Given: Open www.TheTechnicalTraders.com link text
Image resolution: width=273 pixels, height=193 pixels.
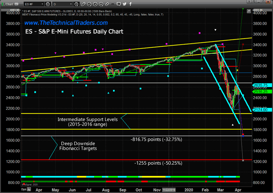Looking at the screenshot, I should coord(66,23).
